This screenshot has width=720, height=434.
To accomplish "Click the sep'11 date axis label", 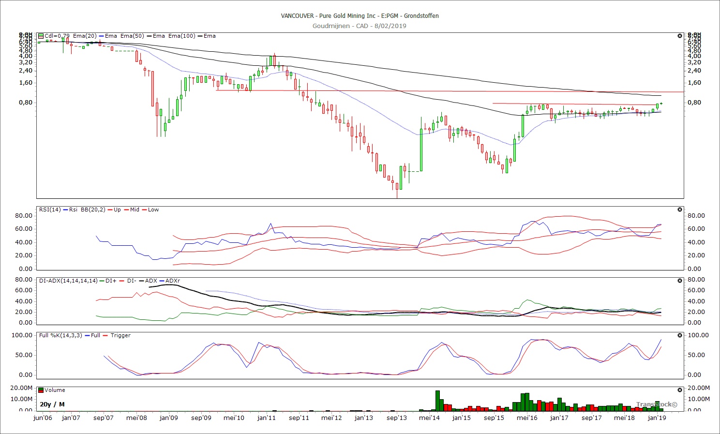I will pyautogui.click(x=299, y=418).
